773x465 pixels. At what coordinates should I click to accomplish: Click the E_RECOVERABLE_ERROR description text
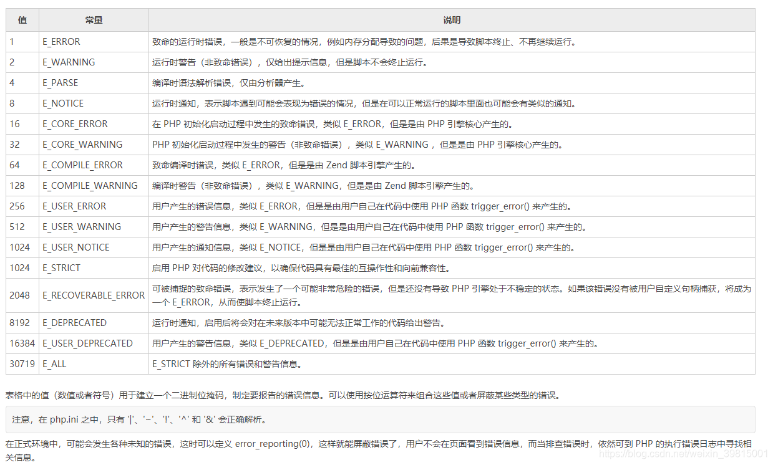[x=437, y=295]
